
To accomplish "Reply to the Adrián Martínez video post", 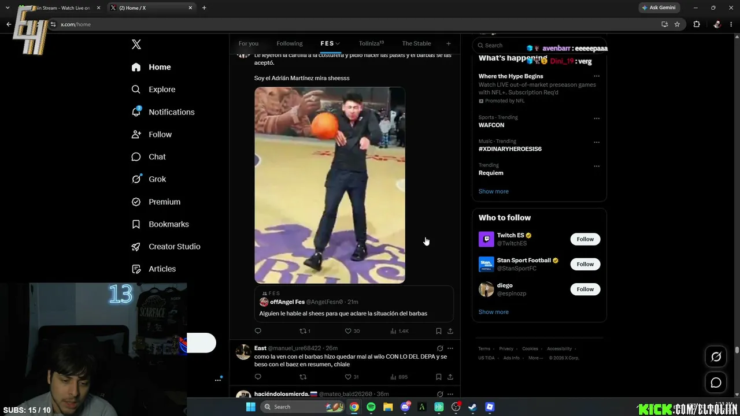I will (258, 331).
